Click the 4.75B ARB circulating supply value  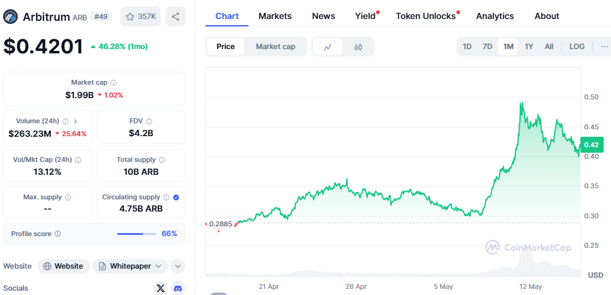click(x=141, y=209)
